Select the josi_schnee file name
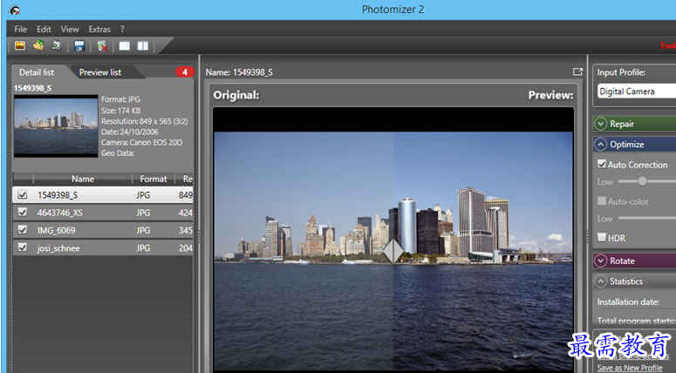The height and width of the screenshot is (373, 676). pyautogui.click(x=58, y=248)
